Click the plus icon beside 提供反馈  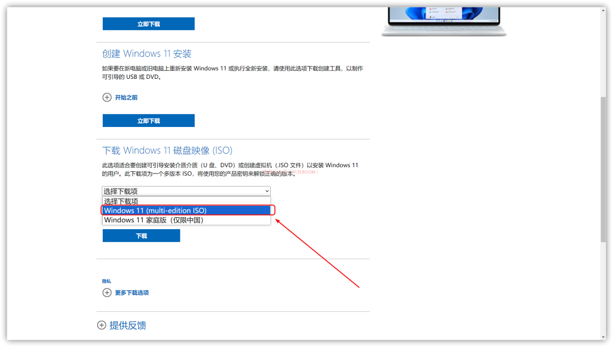[x=102, y=325]
